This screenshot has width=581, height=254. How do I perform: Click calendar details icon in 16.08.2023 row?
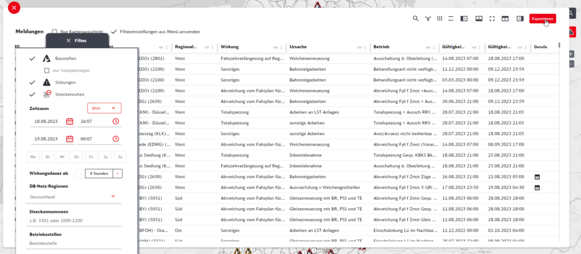pos(537,177)
